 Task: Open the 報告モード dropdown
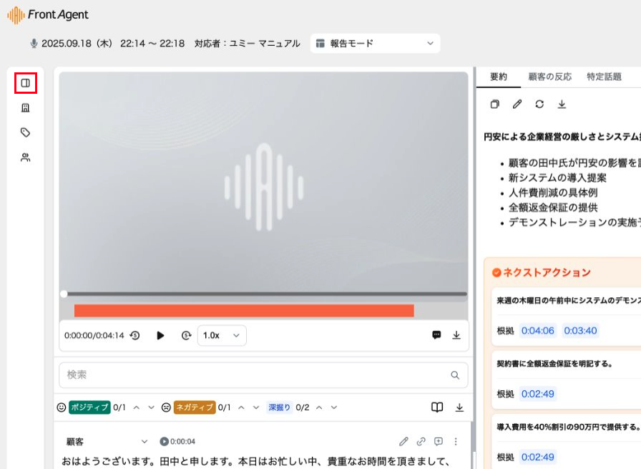tap(375, 44)
